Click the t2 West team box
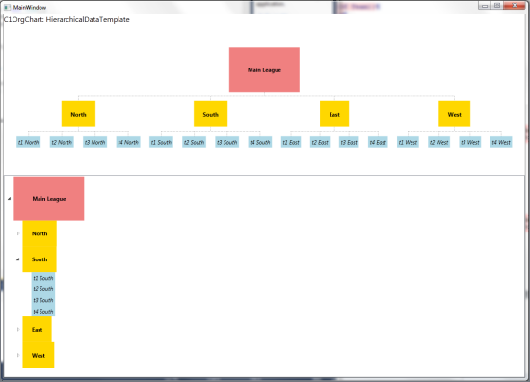Viewport: 530px width, 382px height. pos(439,142)
